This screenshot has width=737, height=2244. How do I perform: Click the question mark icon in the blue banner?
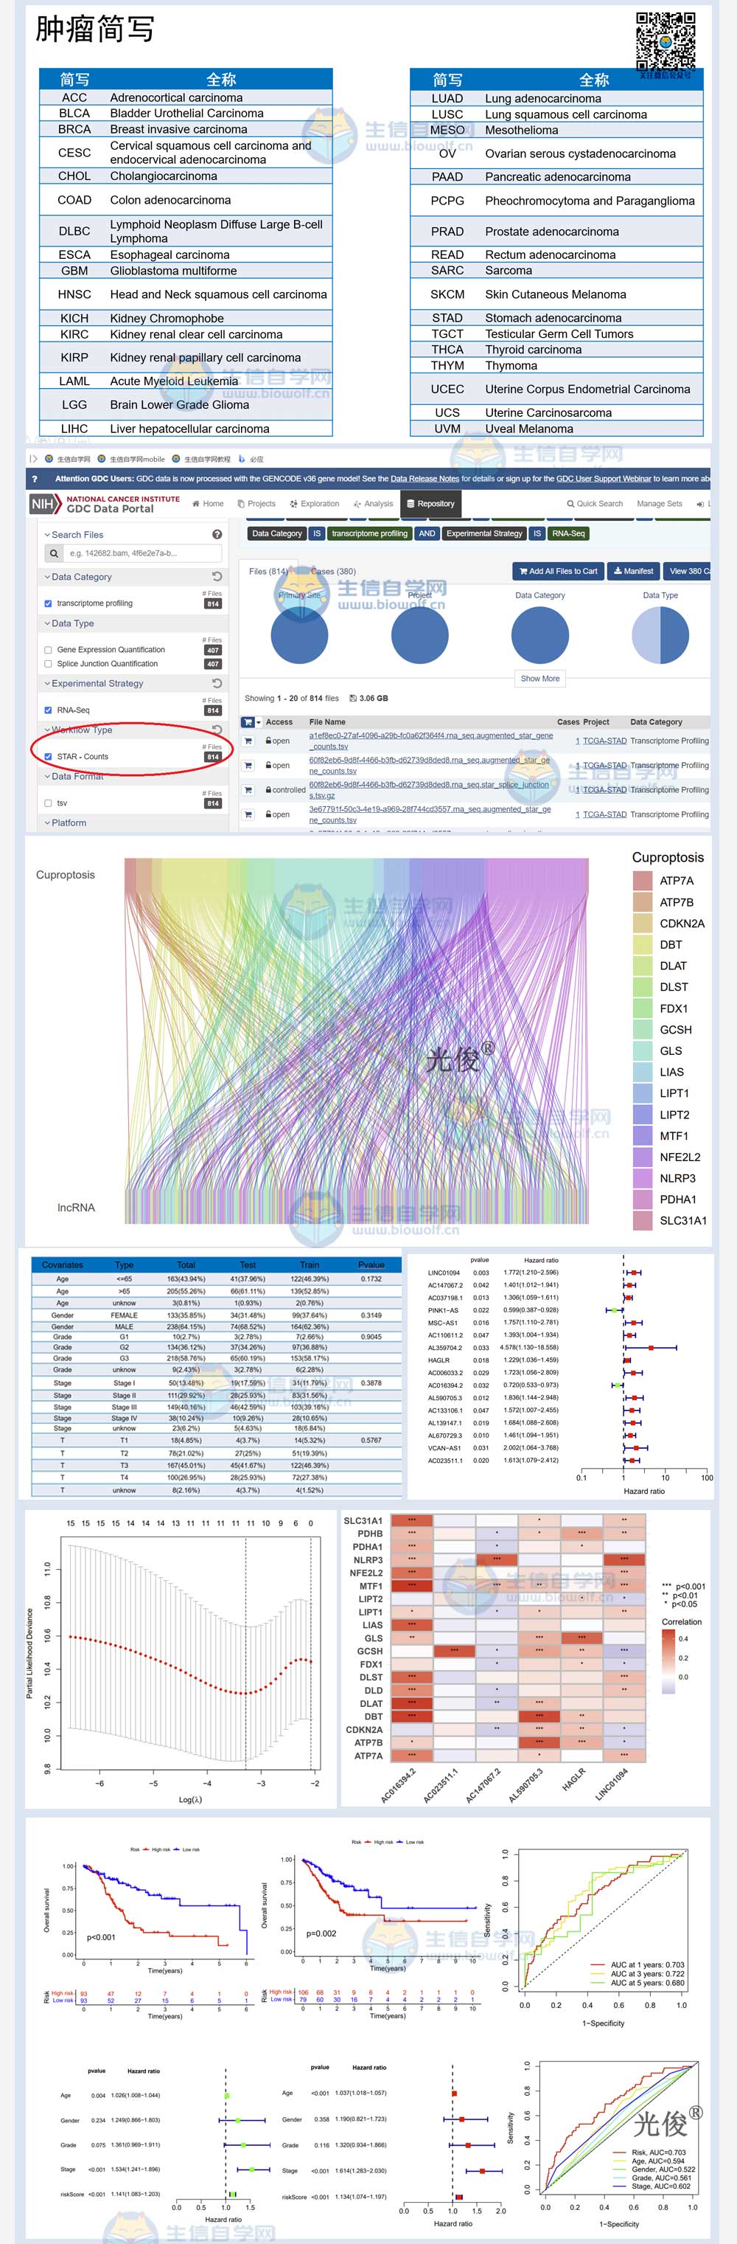point(35,478)
